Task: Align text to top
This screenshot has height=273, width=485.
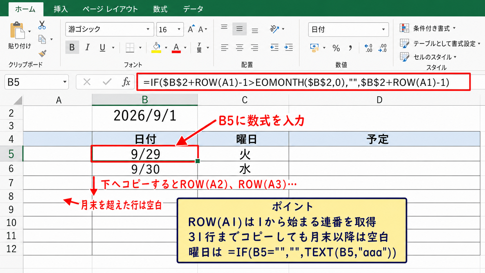Action: 224,27
